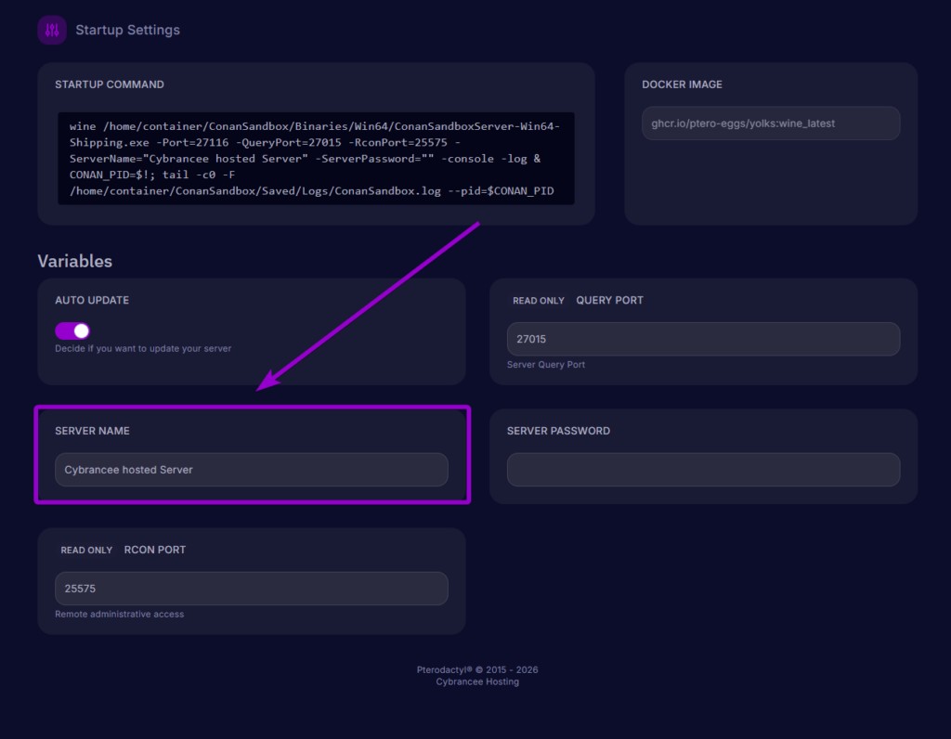The width and height of the screenshot is (951, 739).
Task: Edit the Server Name input field
Action: (252, 470)
